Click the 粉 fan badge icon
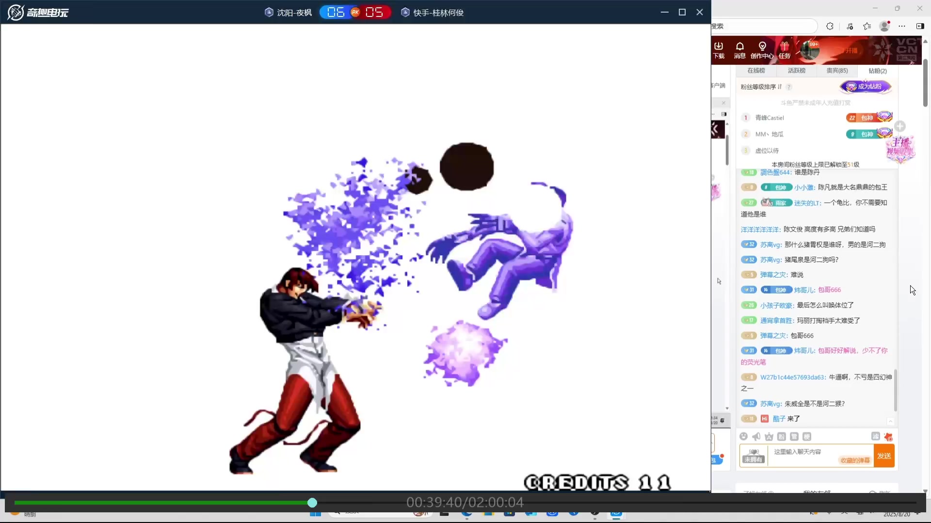931x523 pixels. 782,437
